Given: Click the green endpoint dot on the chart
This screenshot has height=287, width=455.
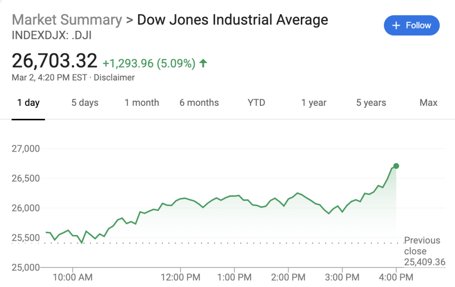Looking at the screenshot, I should coord(396,166).
